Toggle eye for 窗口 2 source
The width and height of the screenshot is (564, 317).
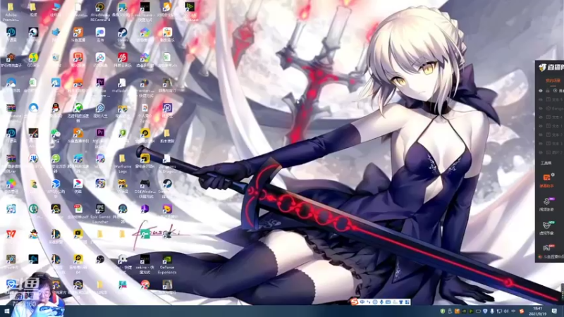(x=541, y=152)
